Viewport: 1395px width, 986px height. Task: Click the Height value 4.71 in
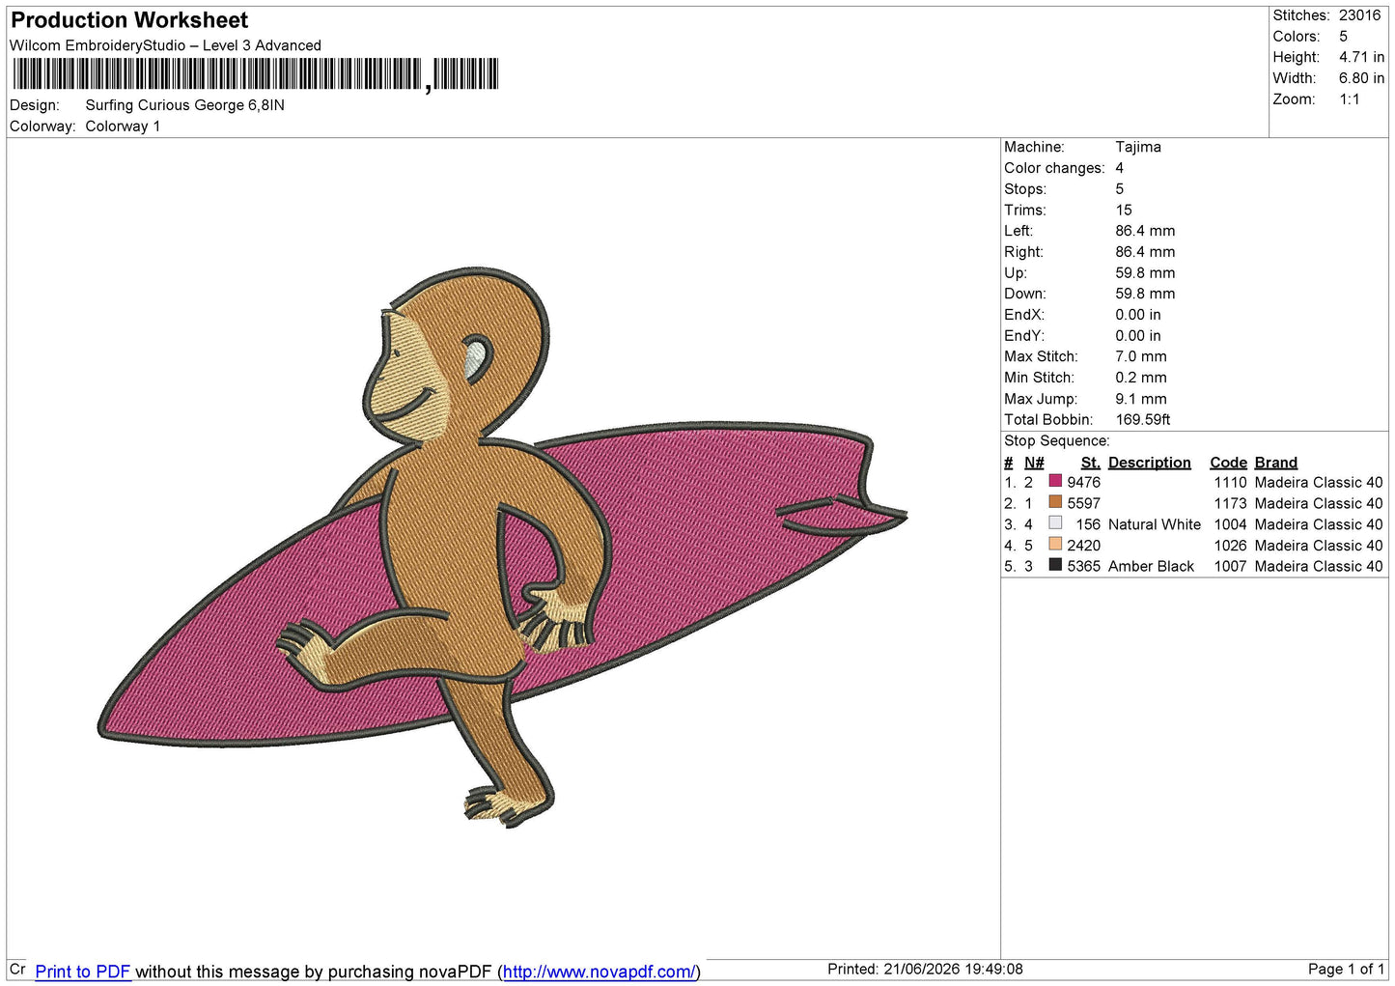[x=1361, y=57]
